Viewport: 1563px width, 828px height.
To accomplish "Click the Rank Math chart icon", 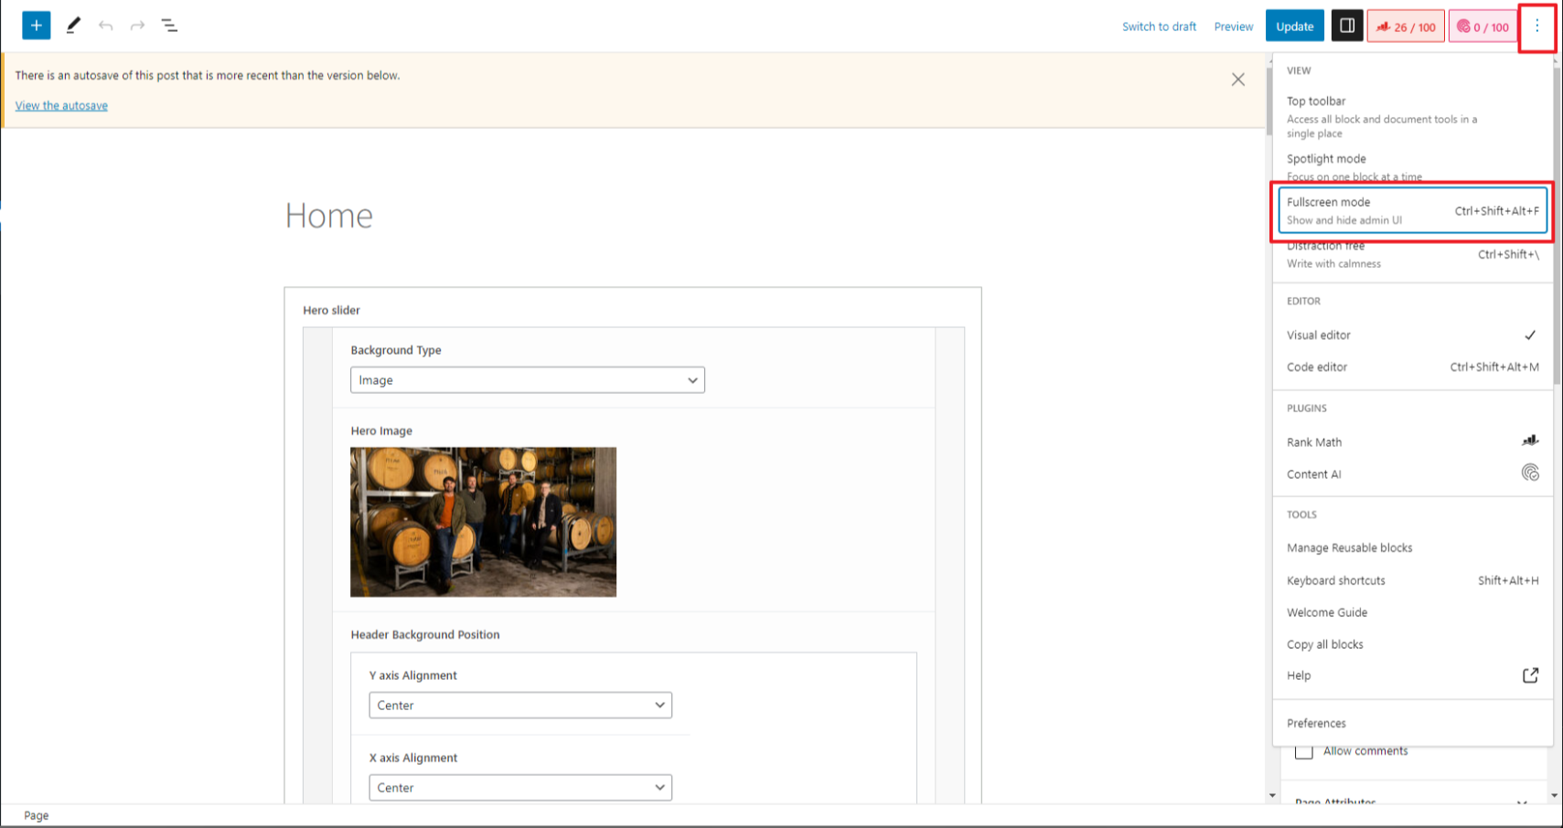I will [1530, 441].
